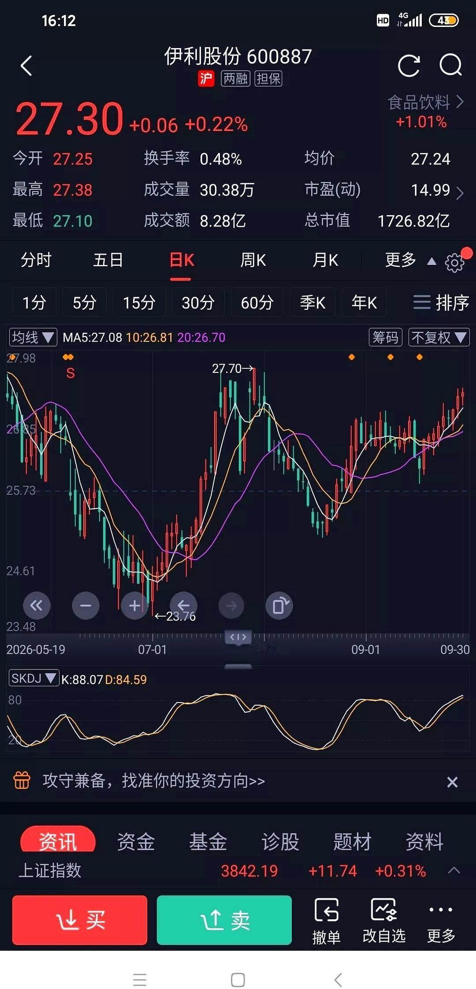Select the 年K period

tap(364, 302)
